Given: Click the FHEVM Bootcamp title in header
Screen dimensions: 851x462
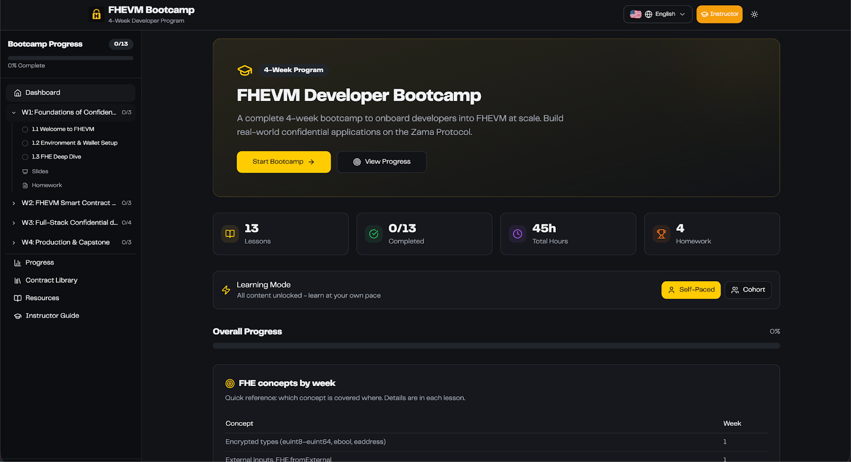Looking at the screenshot, I should pyautogui.click(x=152, y=10).
